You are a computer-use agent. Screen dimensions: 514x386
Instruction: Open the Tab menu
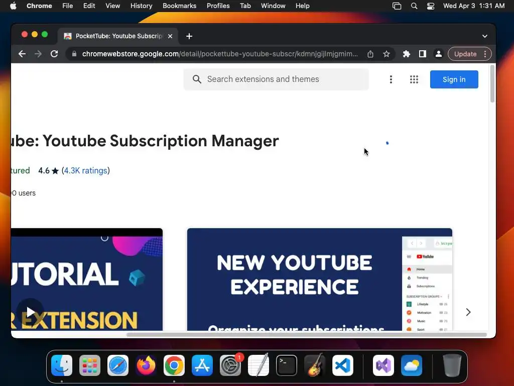[x=245, y=6]
